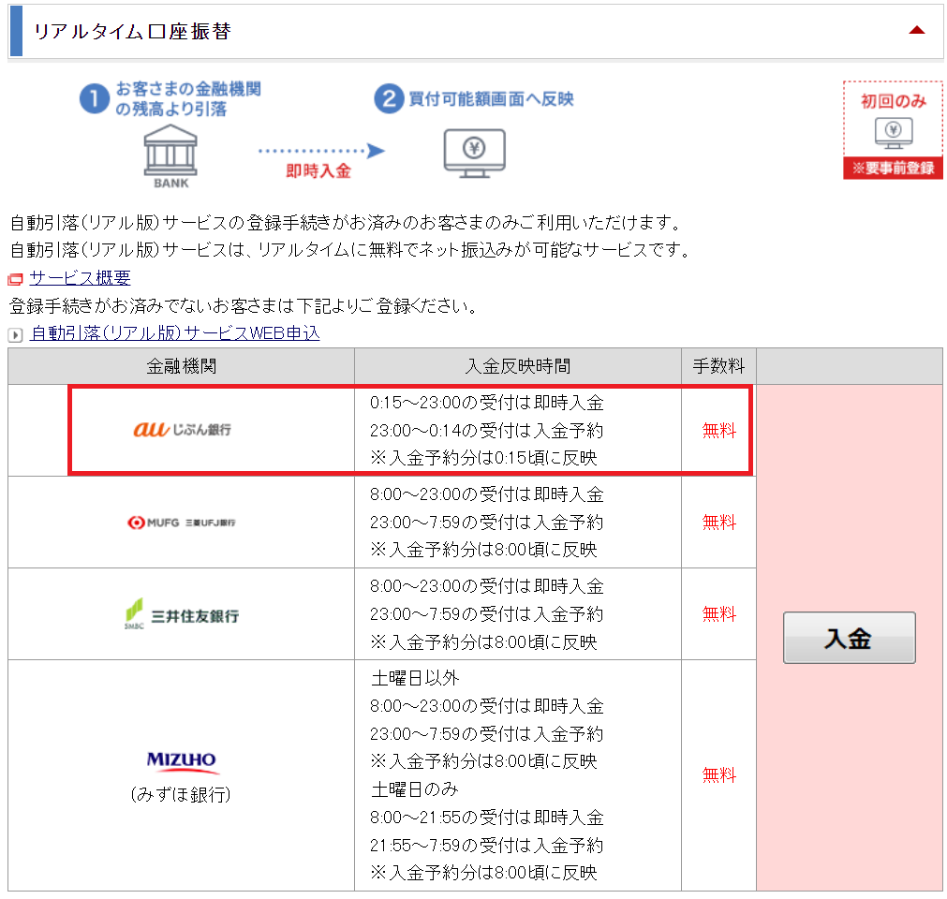Image resolution: width=947 pixels, height=899 pixels.
Task: Click the MIZUHO bank logo
Action: tap(182, 760)
